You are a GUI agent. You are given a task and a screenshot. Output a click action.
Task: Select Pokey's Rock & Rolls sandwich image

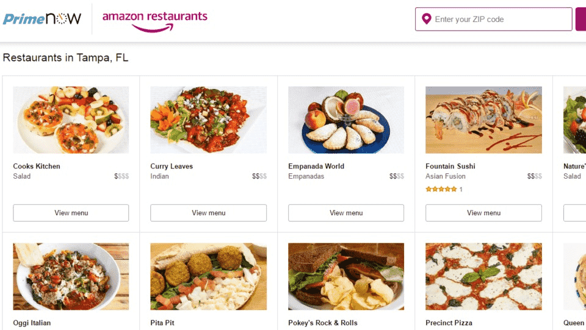point(345,276)
